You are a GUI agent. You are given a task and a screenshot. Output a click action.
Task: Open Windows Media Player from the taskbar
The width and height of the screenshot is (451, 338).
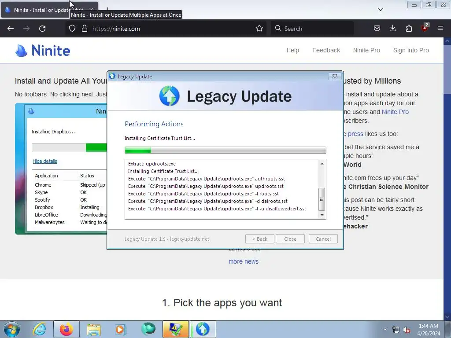(121, 329)
